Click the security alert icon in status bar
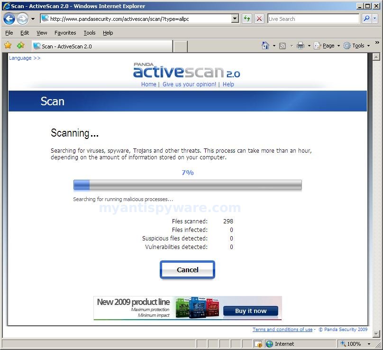Image resolution: width=383 pixels, height=350 pixels. point(258,344)
